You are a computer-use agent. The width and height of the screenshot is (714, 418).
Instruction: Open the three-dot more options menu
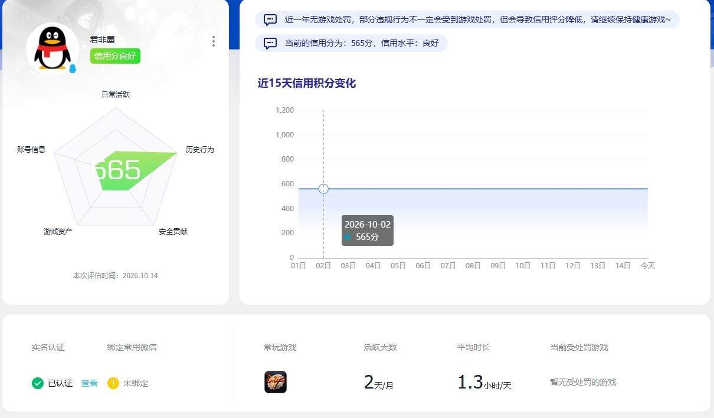[x=213, y=41]
